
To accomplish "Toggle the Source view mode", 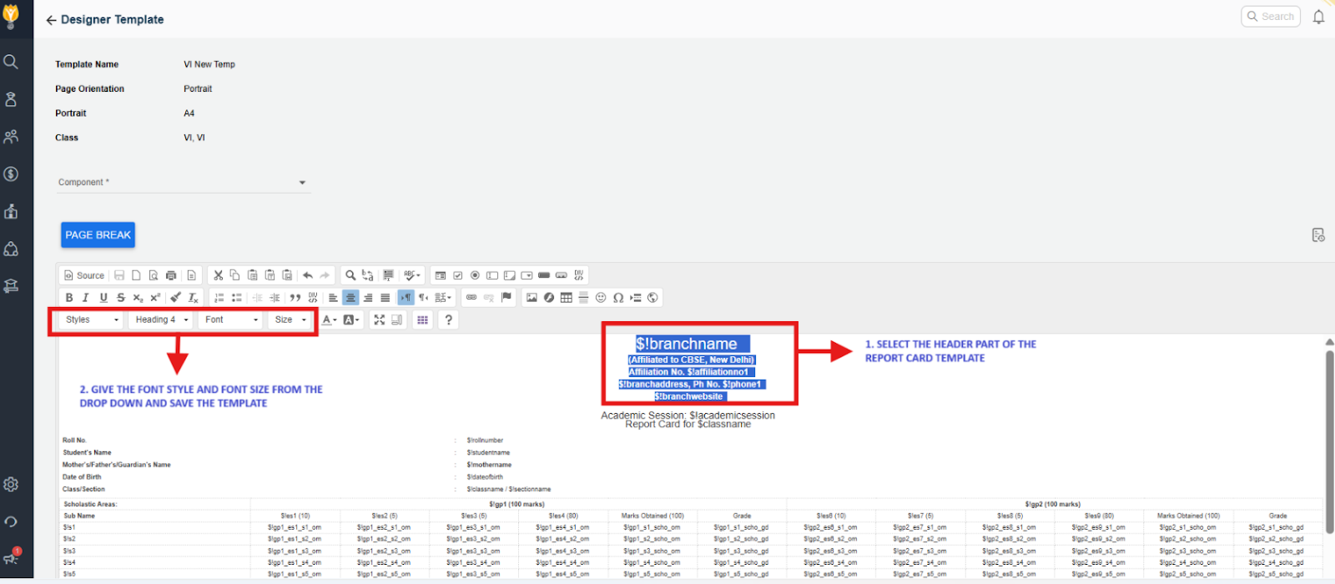I will (x=84, y=275).
